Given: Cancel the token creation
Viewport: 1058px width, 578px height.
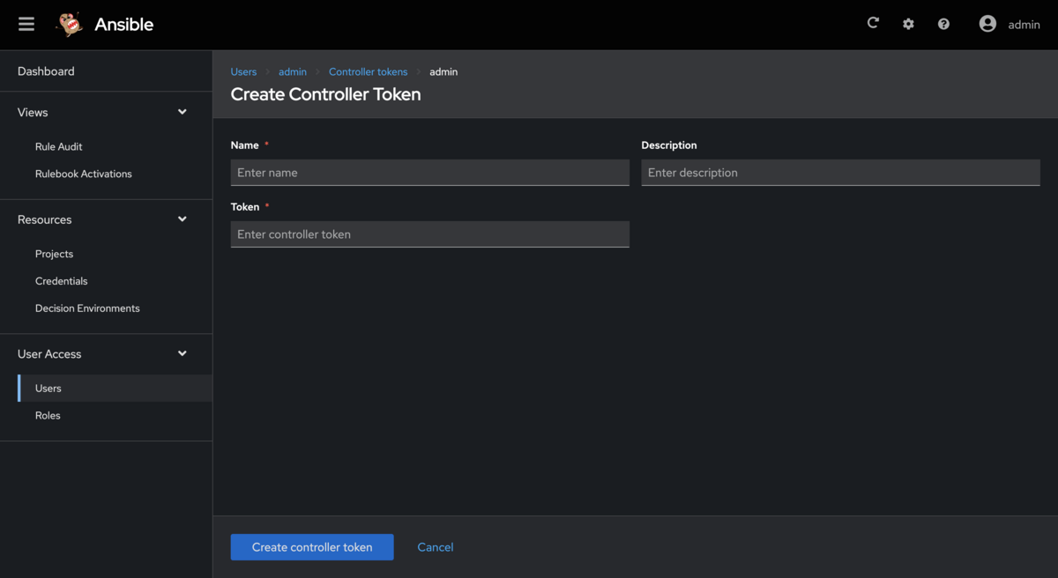Looking at the screenshot, I should pos(435,547).
